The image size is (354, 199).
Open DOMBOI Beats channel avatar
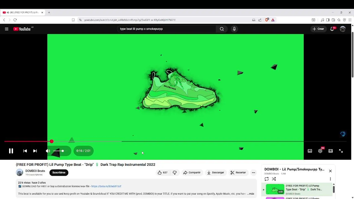20,173
